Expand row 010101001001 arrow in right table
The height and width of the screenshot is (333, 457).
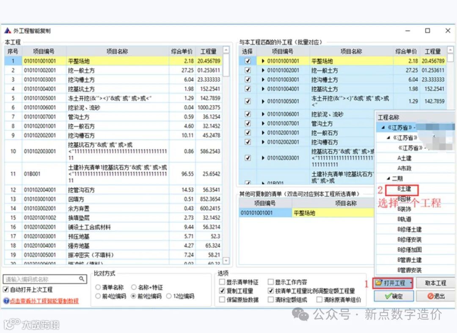pos(263,61)
